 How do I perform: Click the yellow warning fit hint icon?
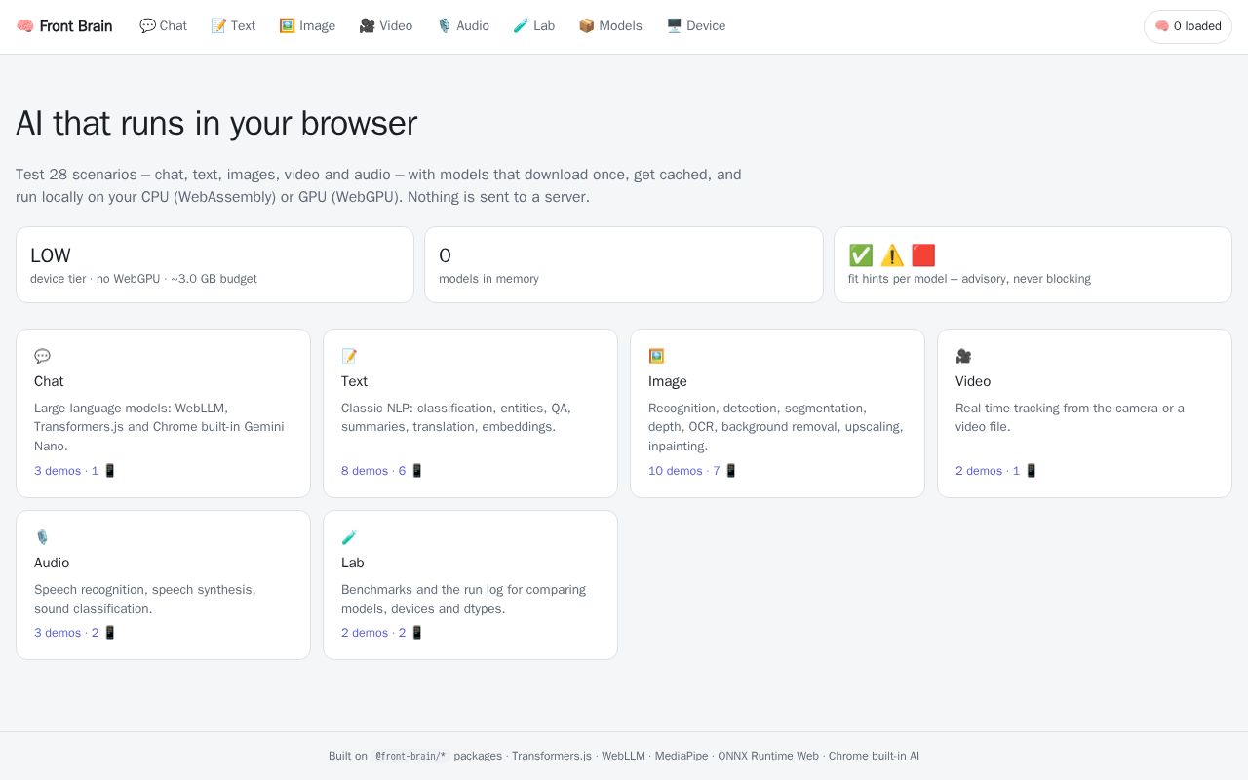pos(892,255)
